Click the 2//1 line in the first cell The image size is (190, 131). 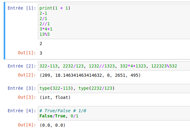coord(45,24)
